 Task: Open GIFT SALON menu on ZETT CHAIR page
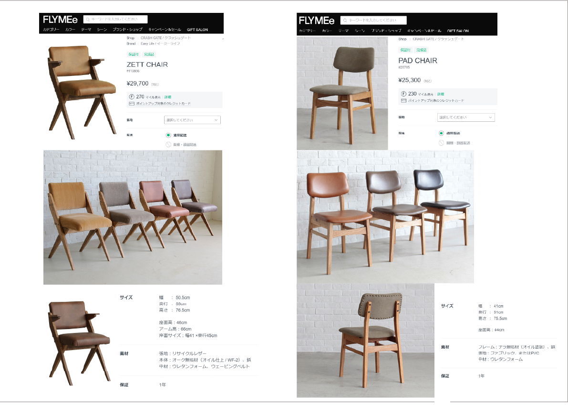coord(197,30)
